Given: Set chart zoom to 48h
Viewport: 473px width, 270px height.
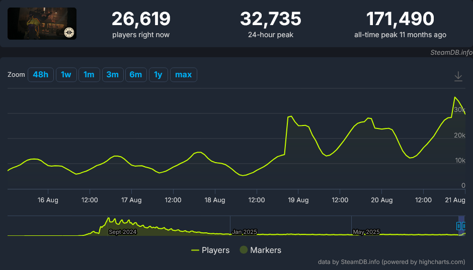Looking at the screenshot, I should [41, 75].
